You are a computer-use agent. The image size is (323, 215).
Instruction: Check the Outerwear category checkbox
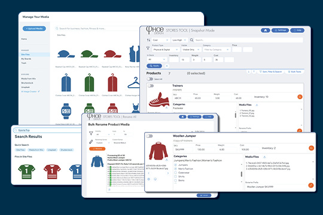[175, 173]
